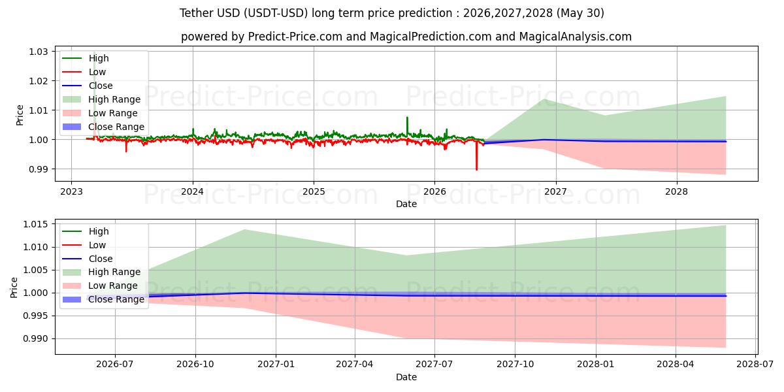Click the 2027 x-axis label on top chart

pos(555,192)
